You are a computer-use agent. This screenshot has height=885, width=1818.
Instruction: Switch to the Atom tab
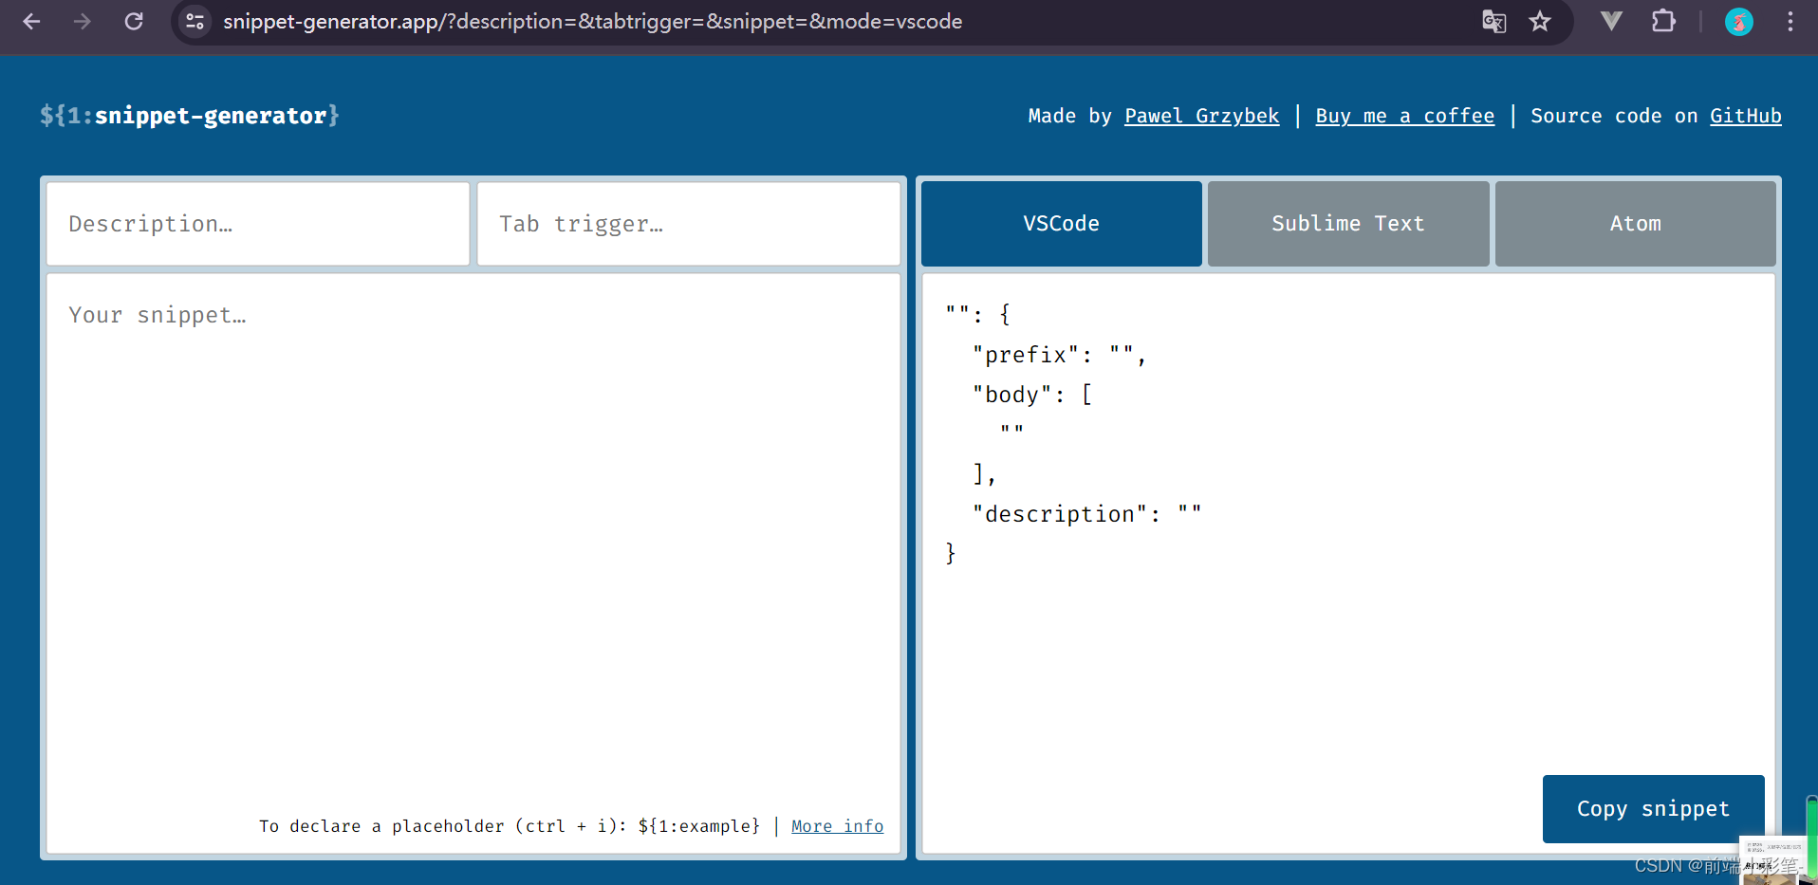tap(1635, 224)
